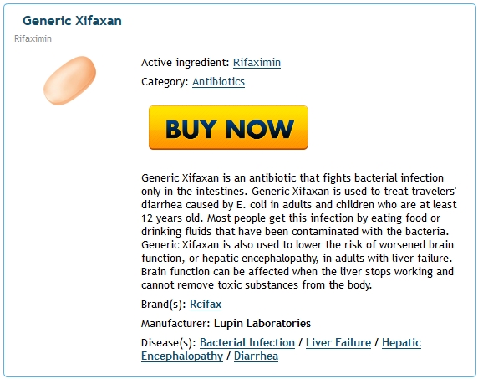
Task: Open the Hepatic Encephalopathy disease link
Action: point(401,343)
